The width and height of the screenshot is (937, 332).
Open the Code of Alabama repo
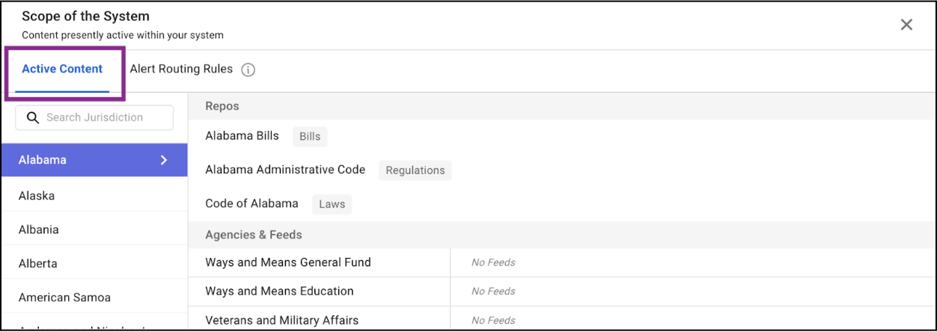point(251,203)
